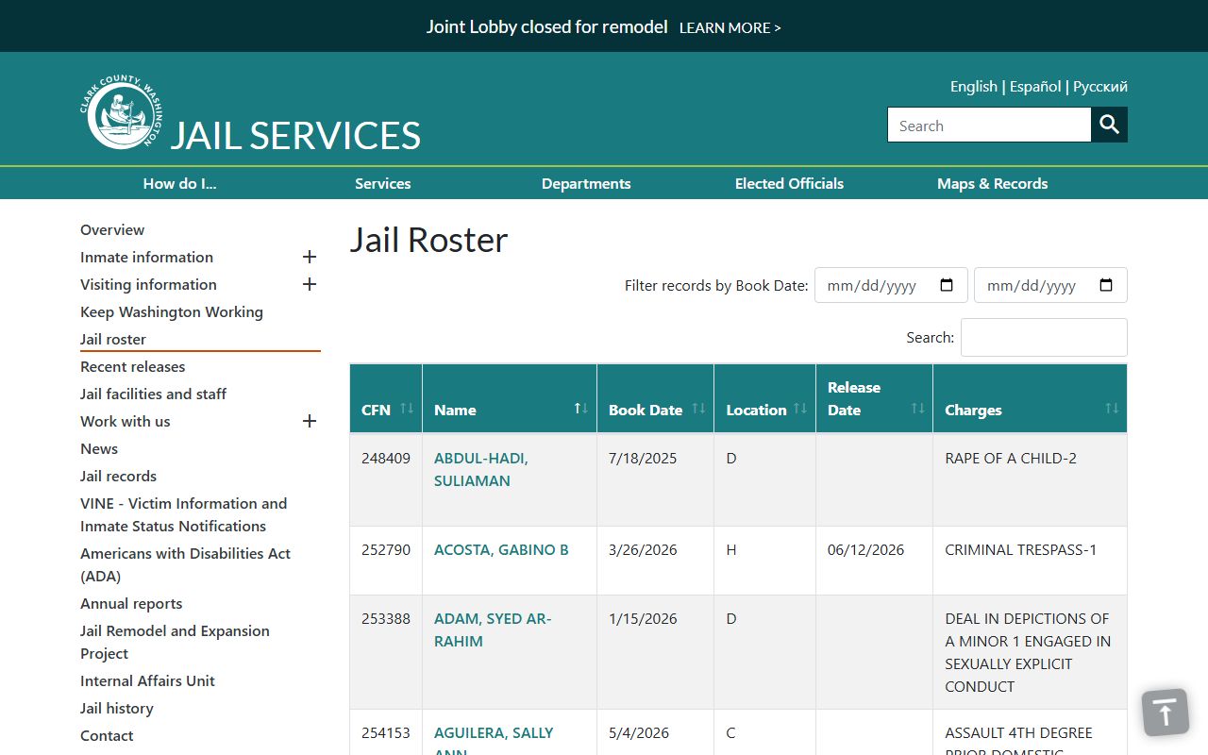Open Jail Remodel and Expansion Project link
The width and height of the screenshot is (1208, 755).
(x=175, y=642)
